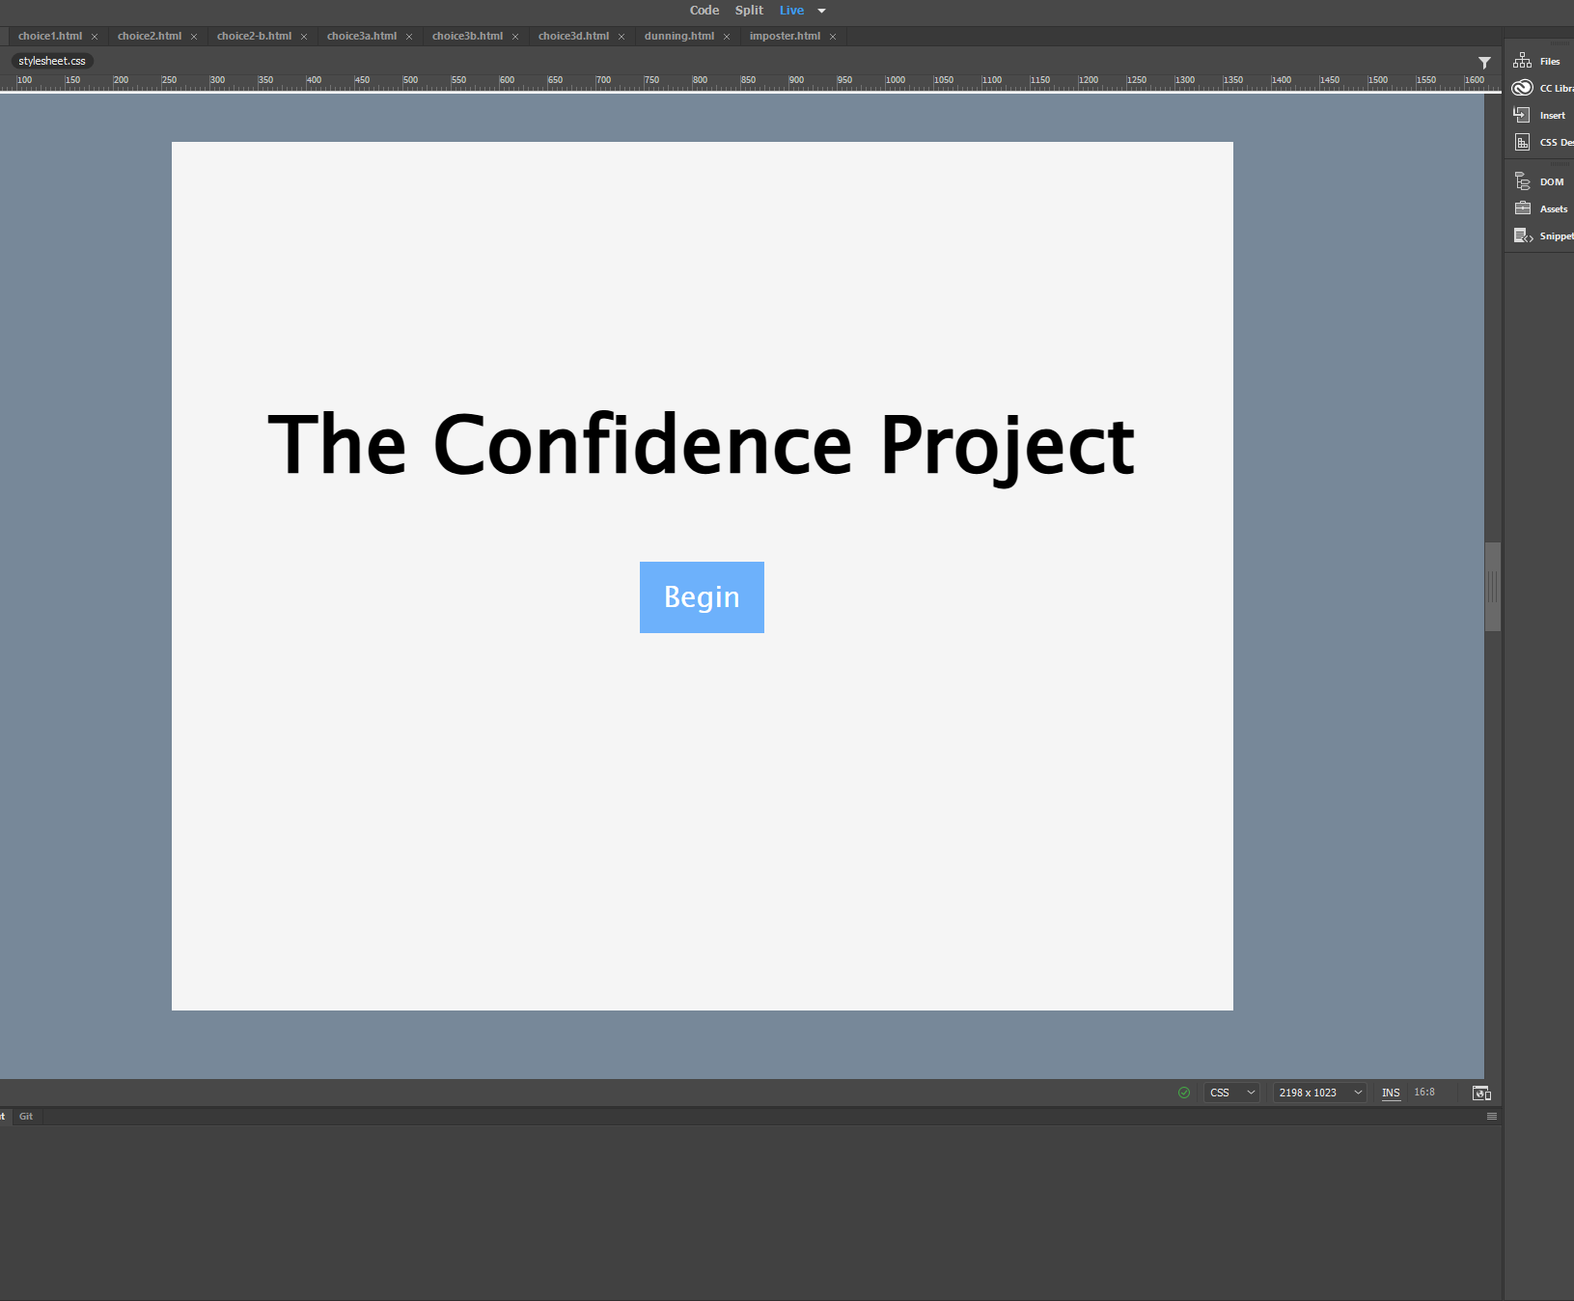Click the Insert panel label

[1553, 115]
